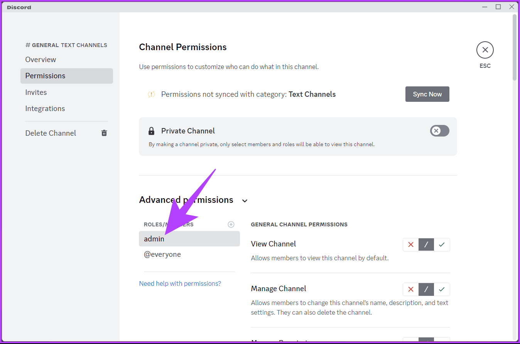Open the Overview settings tab
Viewport: 520px width, 344px height.
point(41,59)
